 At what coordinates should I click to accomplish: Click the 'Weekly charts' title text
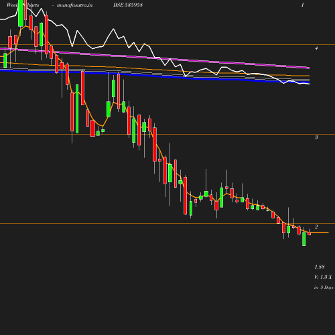pos(23,5)
